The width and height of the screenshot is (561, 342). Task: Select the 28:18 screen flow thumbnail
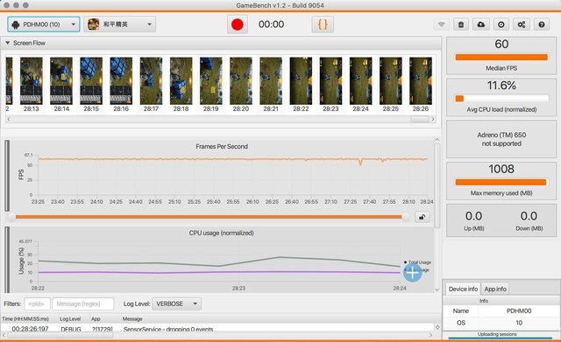coord(181,85)
